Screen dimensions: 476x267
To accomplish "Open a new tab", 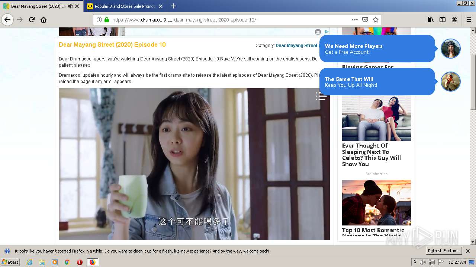I will [x=173, y=6].
